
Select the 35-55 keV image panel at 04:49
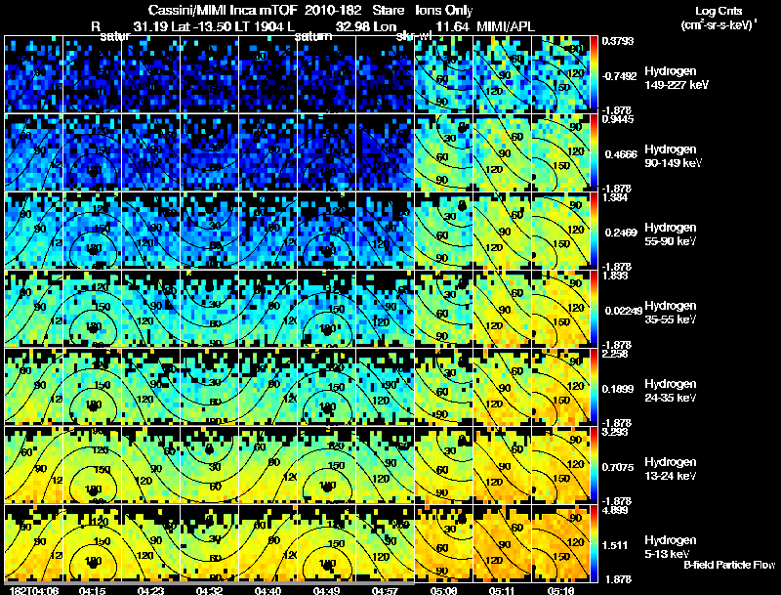click(x=326, y=309)
